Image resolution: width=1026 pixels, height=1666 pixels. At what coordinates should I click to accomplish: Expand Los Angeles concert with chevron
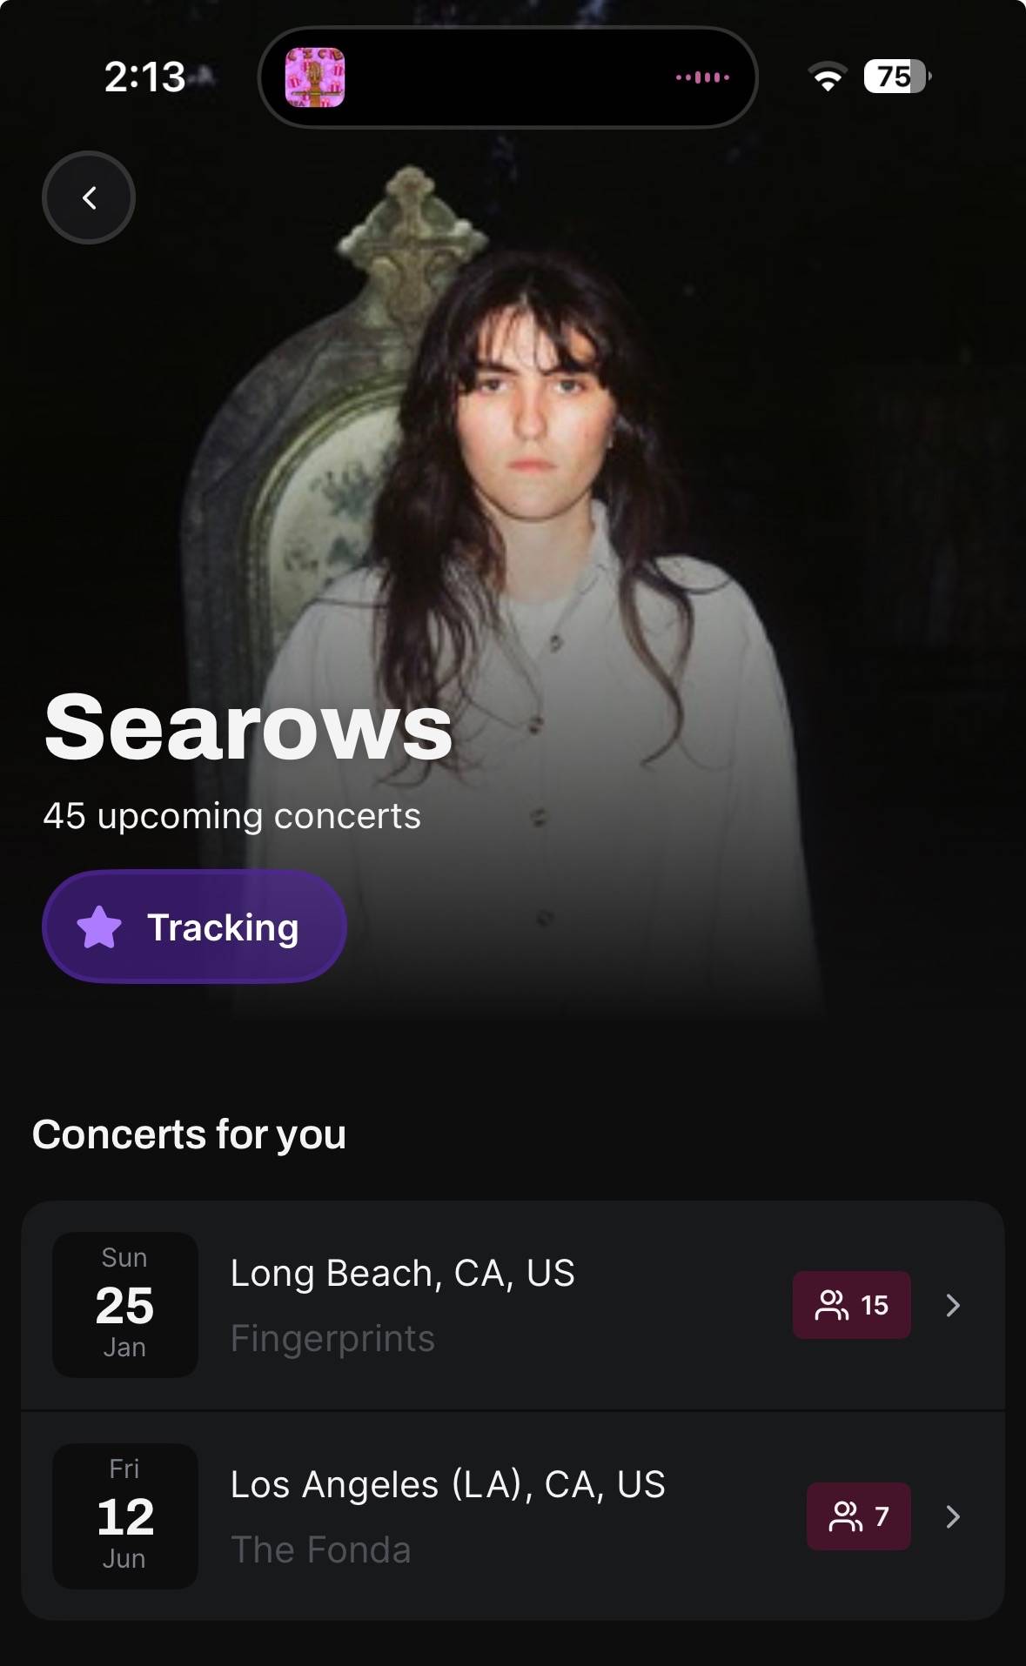click(953, 1516)
